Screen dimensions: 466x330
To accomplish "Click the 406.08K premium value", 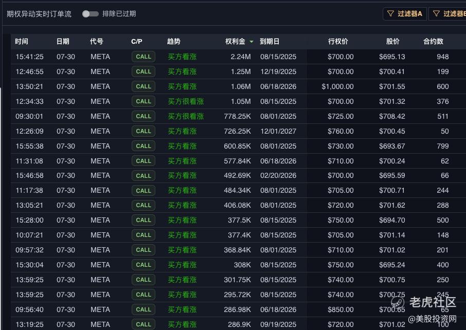I will tap(237, 205).
